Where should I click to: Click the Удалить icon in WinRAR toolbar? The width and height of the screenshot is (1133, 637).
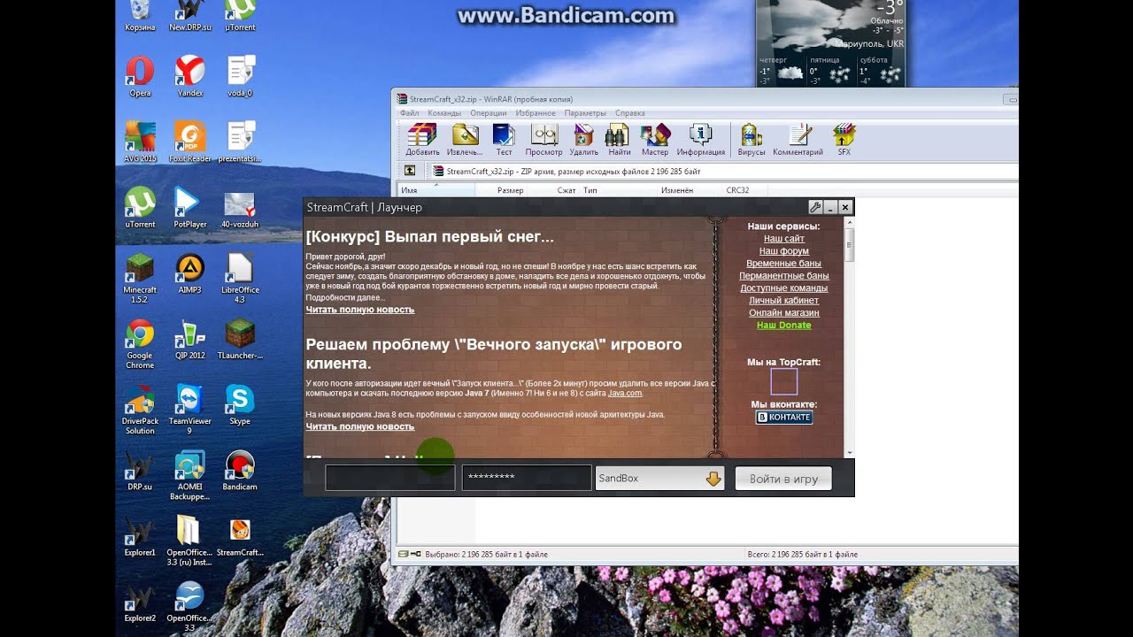point(584,140)
